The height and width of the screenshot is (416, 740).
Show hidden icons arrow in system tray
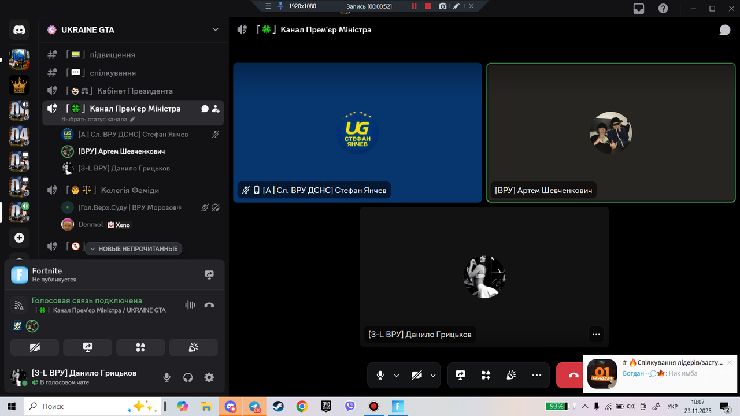(x=584, y=406)
